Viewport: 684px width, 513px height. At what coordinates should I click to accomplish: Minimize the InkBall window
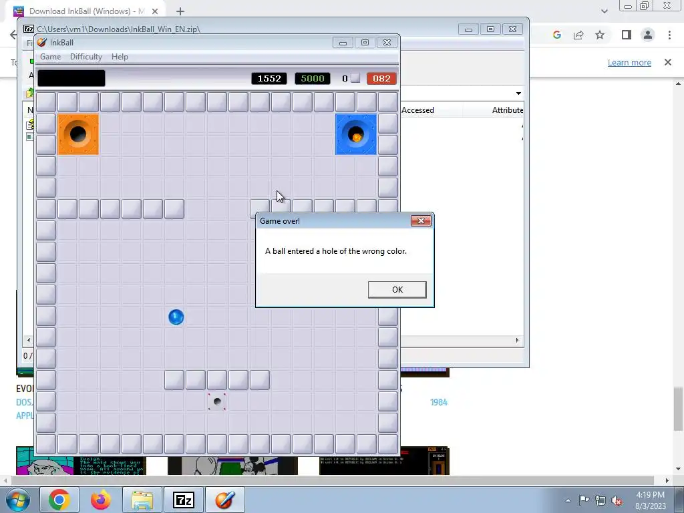(x=343, y=42)
